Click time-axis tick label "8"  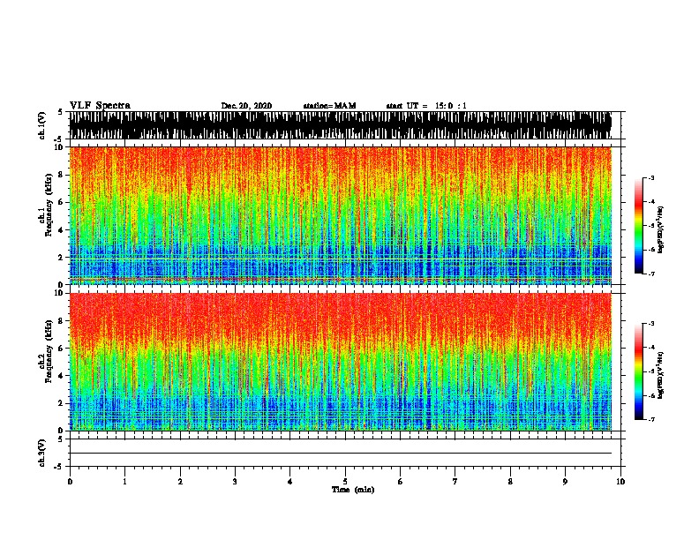[510, 482]
